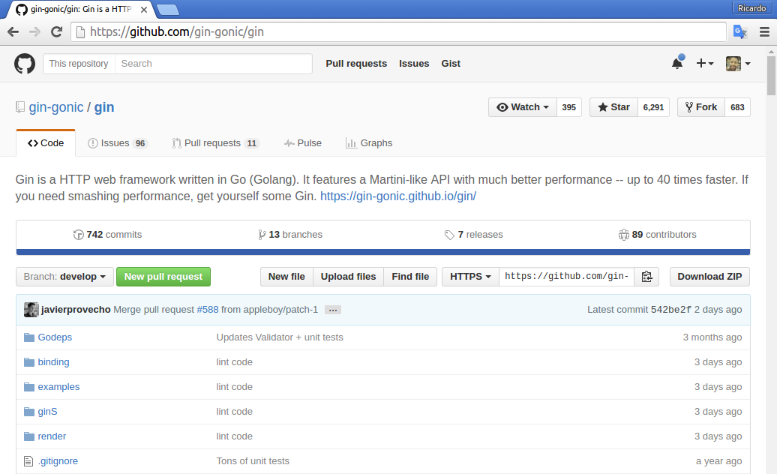Viewport: 777px width, 474px height.
Task: View stargazers count 6,291
Action: pyautogui.click(x=653, y=107)
